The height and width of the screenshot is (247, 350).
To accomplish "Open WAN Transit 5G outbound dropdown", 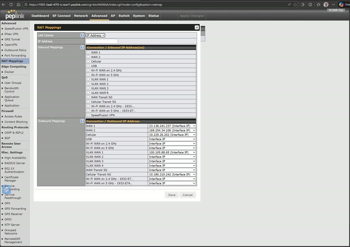I will (x=172, y=170).
